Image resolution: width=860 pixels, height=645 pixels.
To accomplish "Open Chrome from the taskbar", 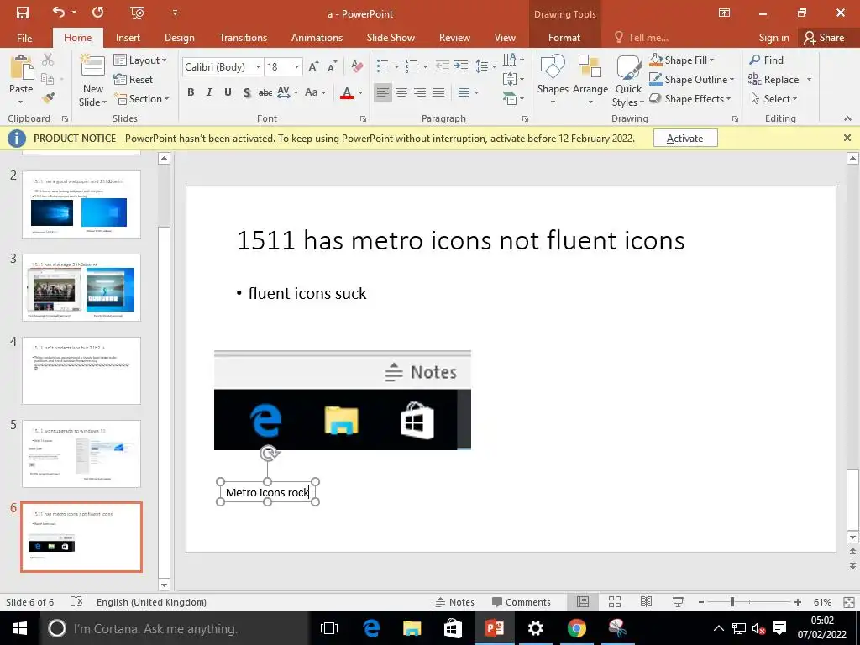I will pos(576,628).
